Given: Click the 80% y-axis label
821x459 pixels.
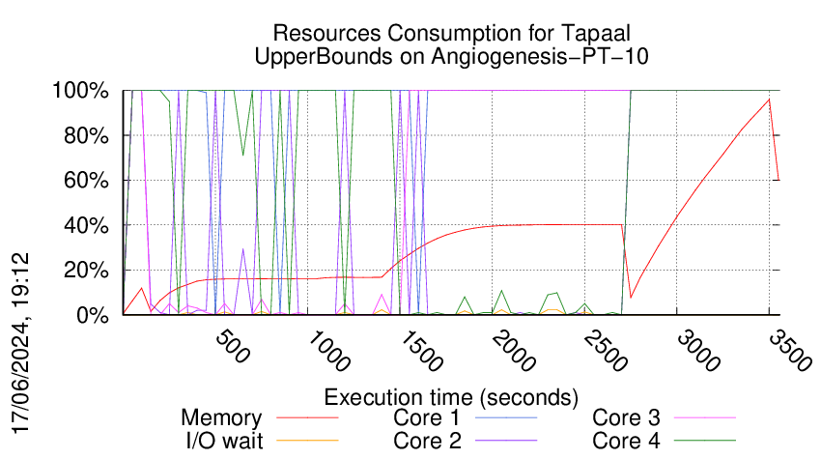Looking at the screenshot, I should point(86,135).
